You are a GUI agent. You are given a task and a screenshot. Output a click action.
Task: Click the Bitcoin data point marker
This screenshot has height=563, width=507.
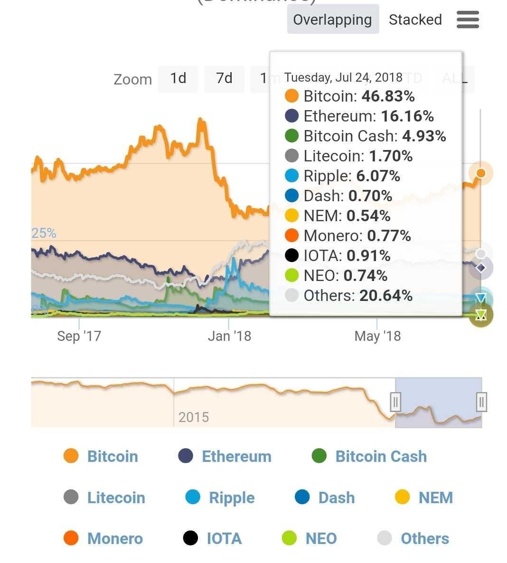pos(481,173)
